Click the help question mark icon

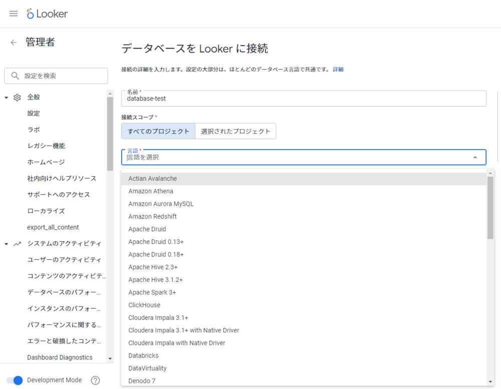point(95,380)
